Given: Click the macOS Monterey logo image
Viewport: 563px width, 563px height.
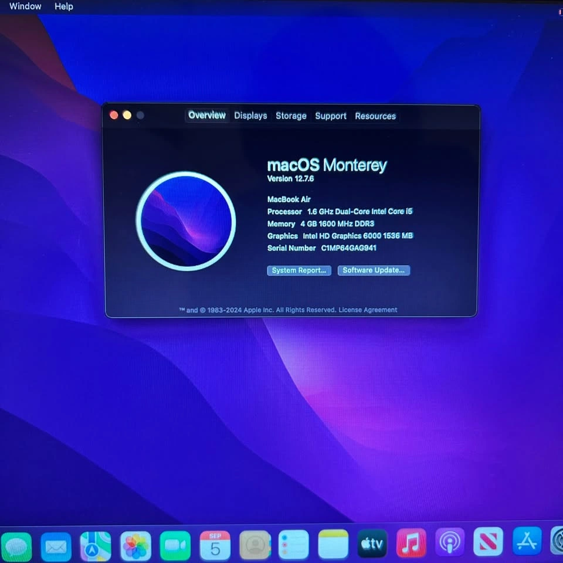Looking at the screenshot, I should coord(186,221).
